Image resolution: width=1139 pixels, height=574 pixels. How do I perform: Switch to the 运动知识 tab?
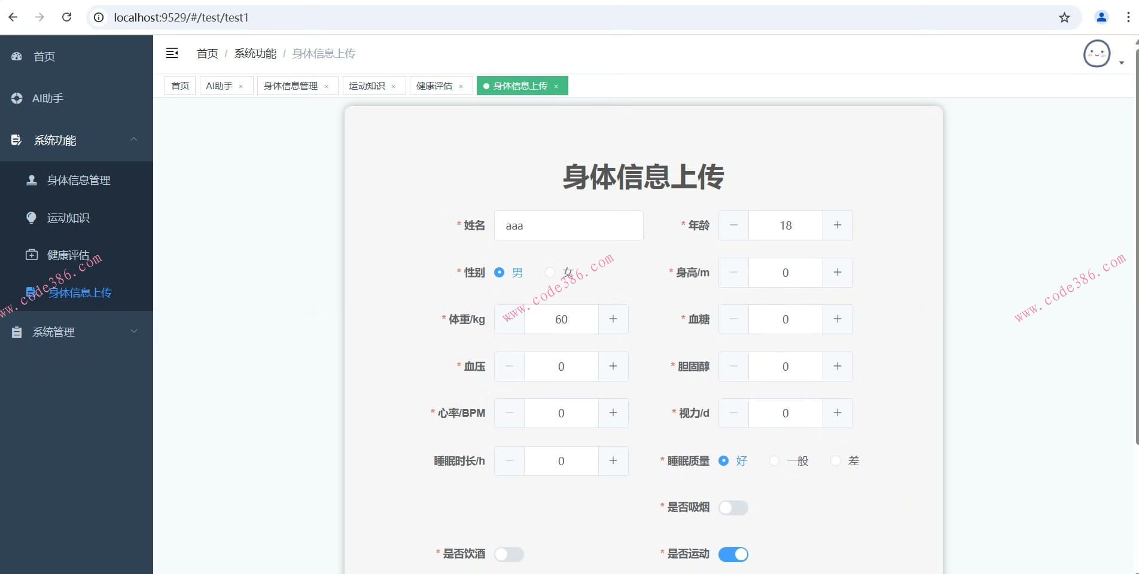tap(367, 86)
